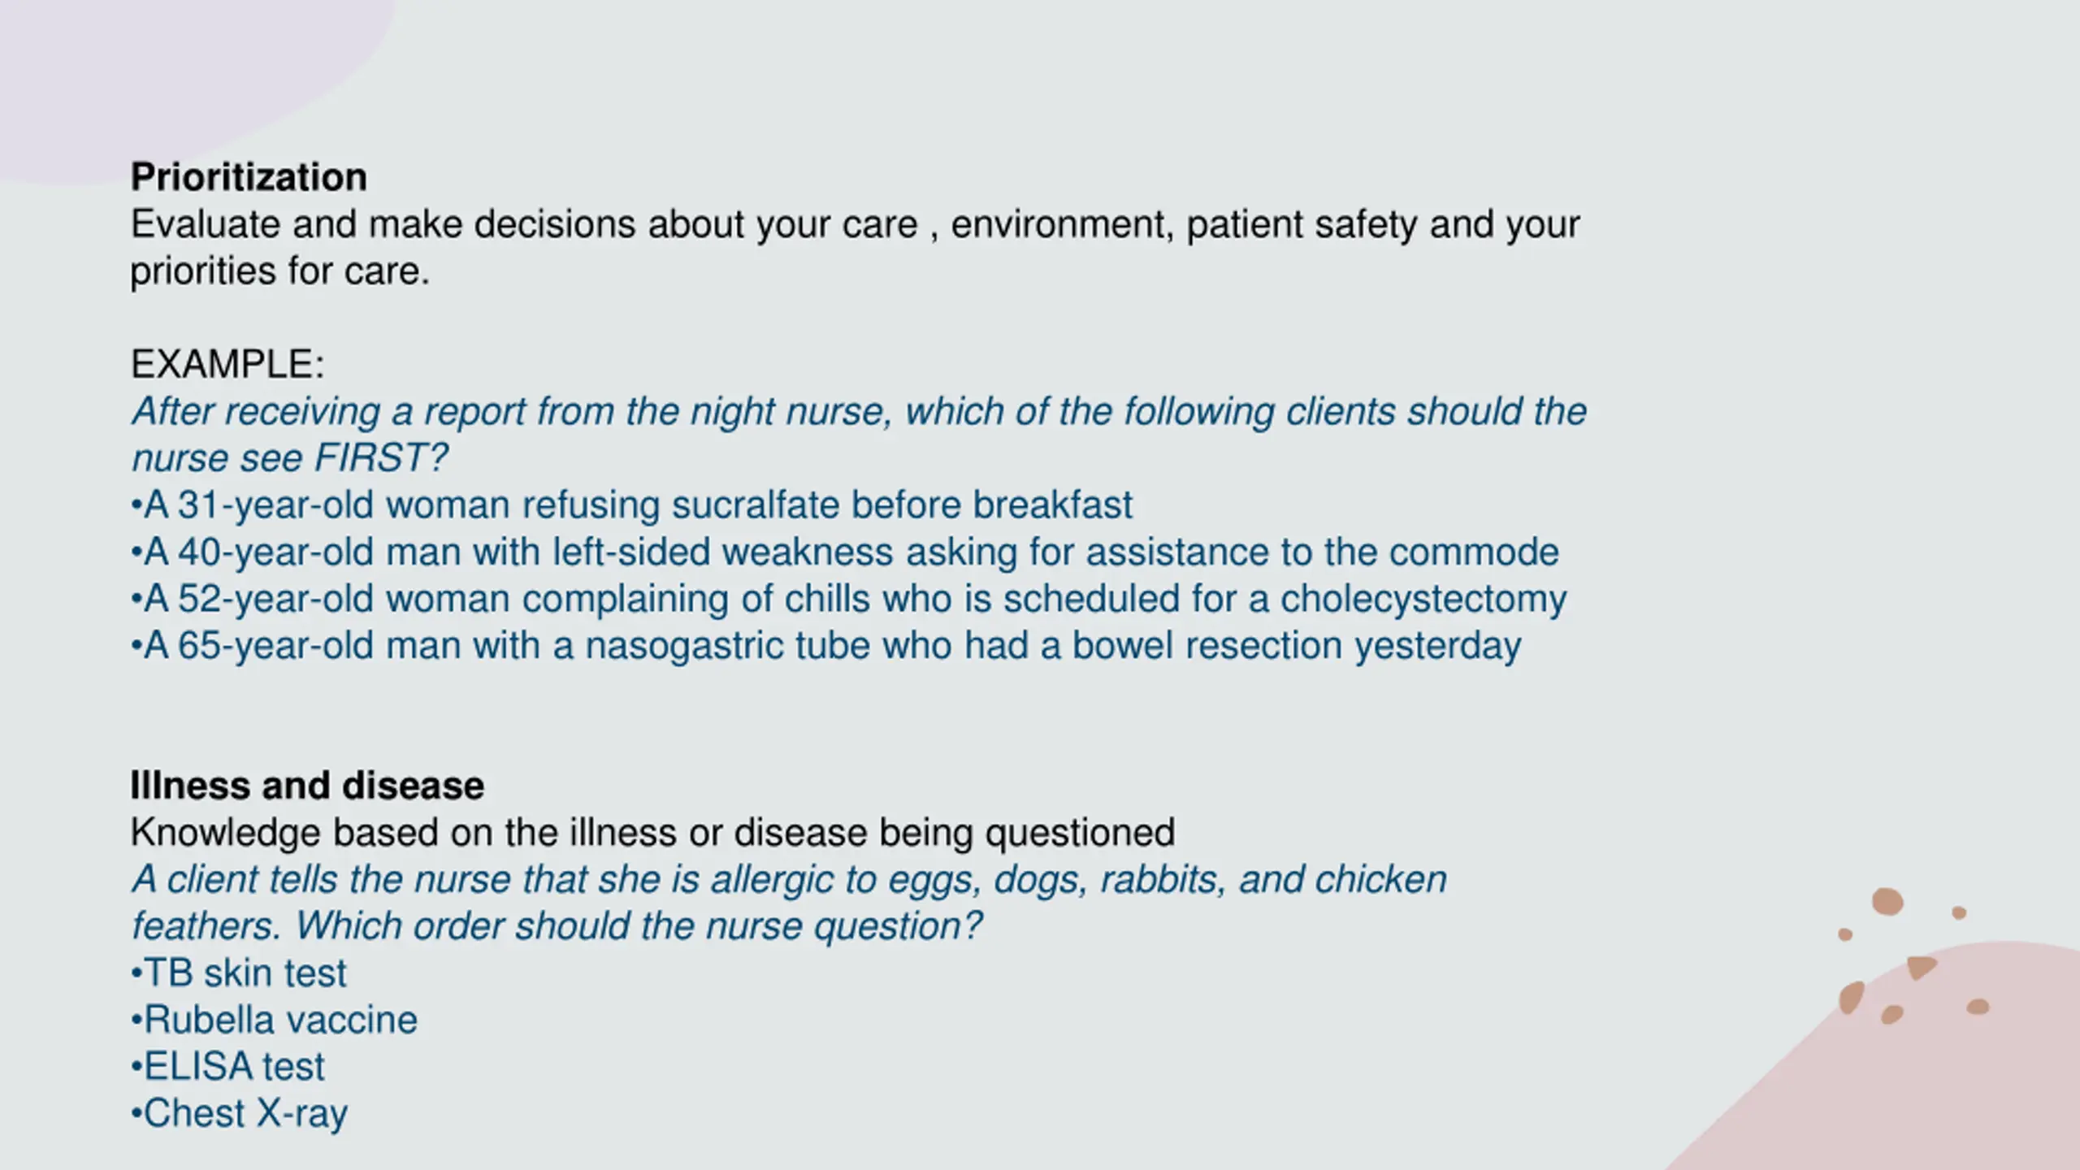Click the largest brown dot in decorative splatter

point(1887,902)
